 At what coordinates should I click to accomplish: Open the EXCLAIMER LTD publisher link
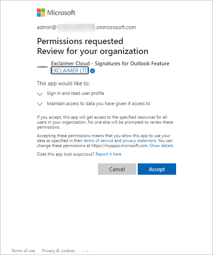point(70,71)
